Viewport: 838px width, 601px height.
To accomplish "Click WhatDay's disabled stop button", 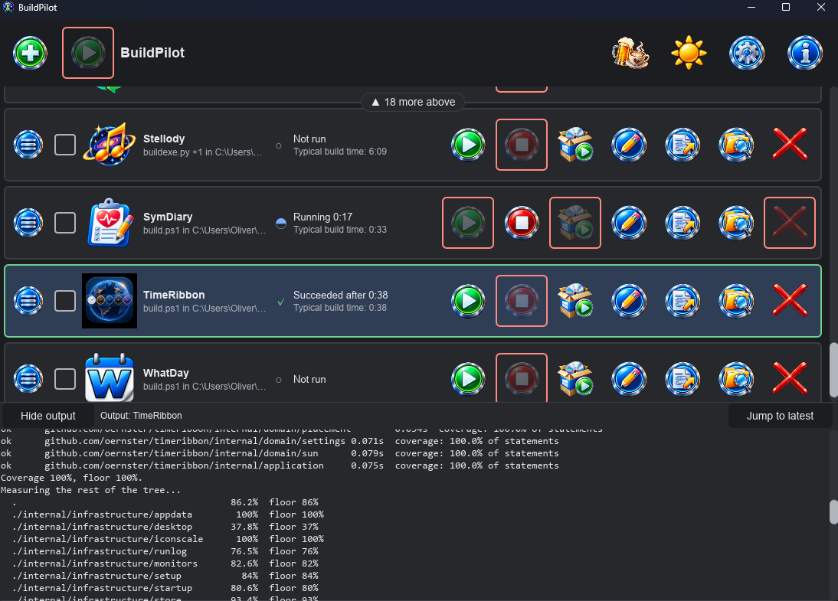I will 522,379.
